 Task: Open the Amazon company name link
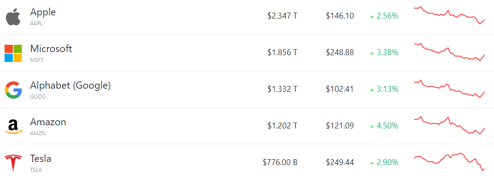tap(48, 122)
